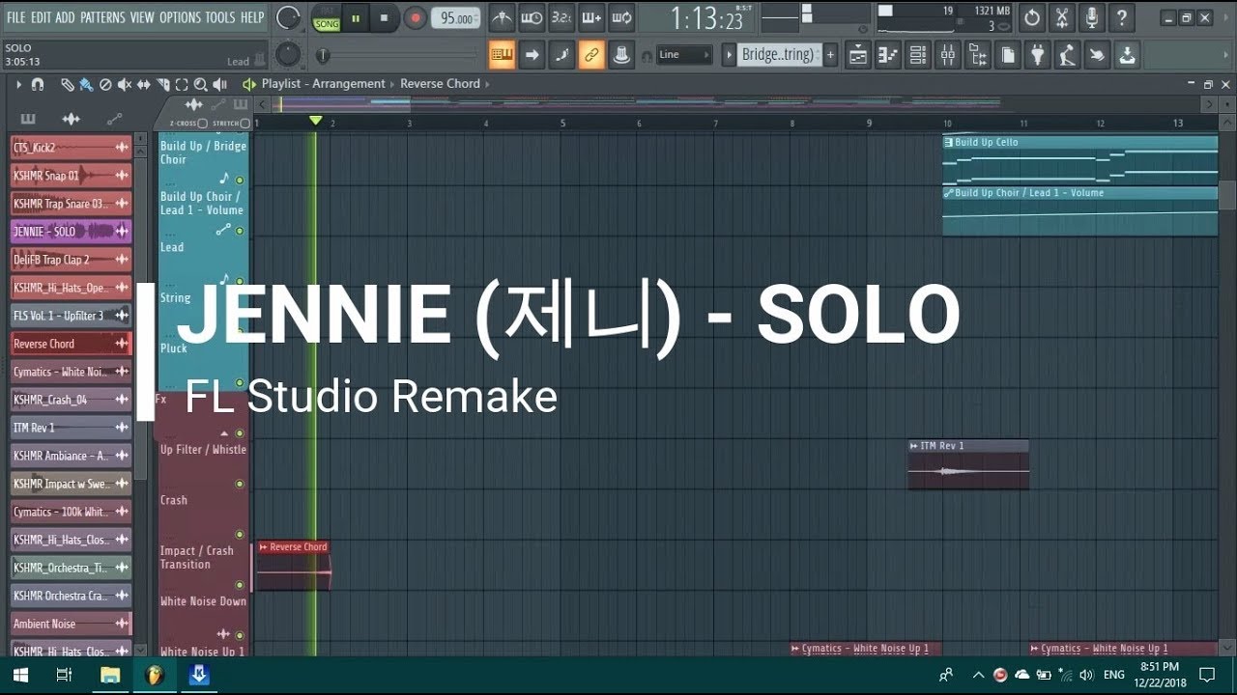Adjust the master pitch slider handle
Image resolution: width=1237 pixels, height=695 pixels.
click(x=323, y=56)
